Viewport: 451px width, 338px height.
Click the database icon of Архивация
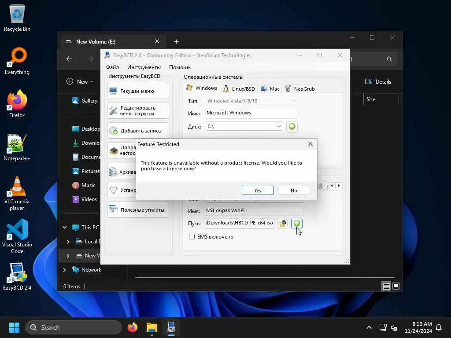(x=113, y=172)
